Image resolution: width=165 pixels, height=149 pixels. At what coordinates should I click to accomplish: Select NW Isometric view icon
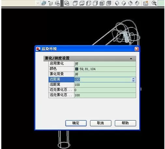[x=137, y=3]
